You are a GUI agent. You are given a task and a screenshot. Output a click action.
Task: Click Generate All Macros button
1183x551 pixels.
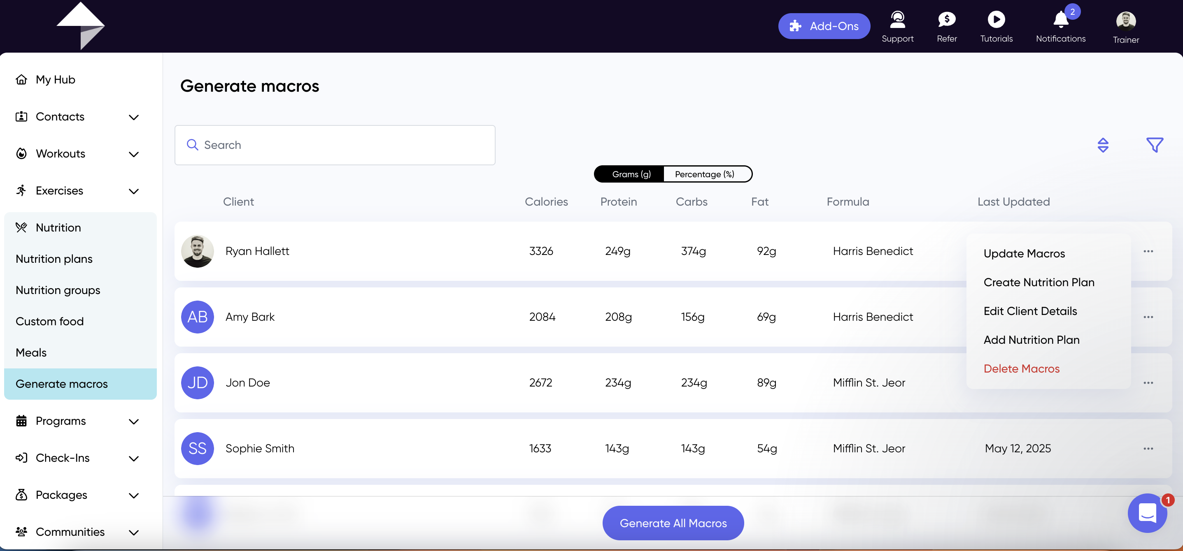coord(673,523)
